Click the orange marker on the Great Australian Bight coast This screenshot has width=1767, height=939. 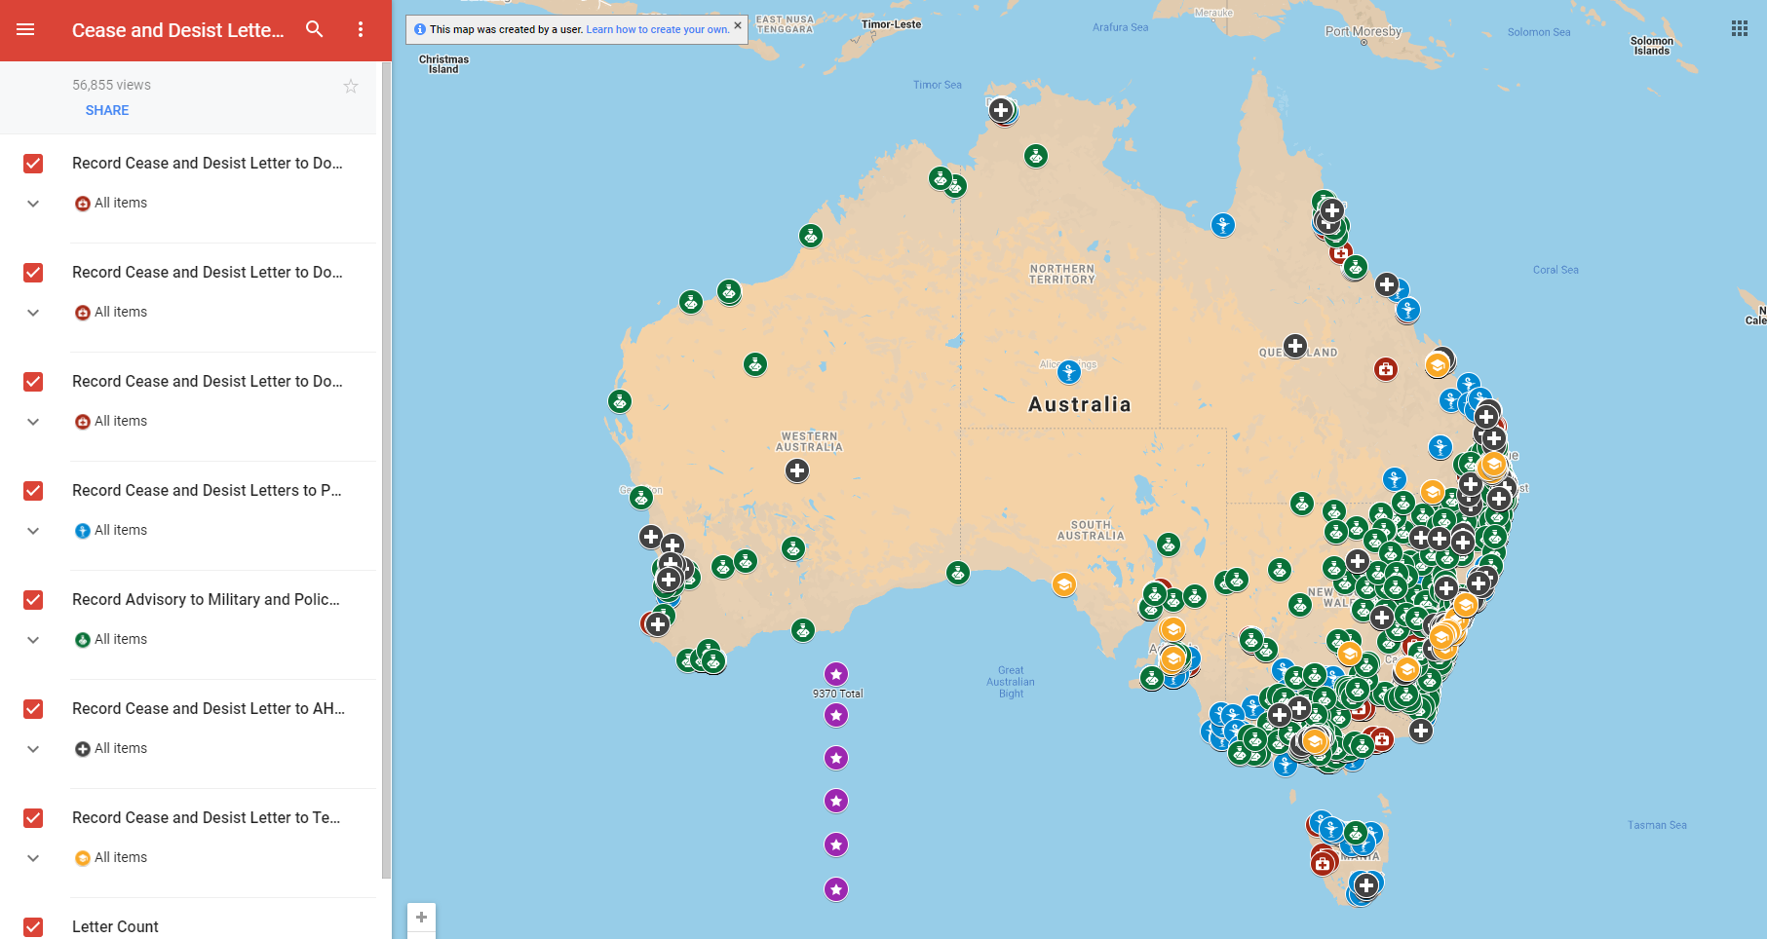coord(1064,584)
